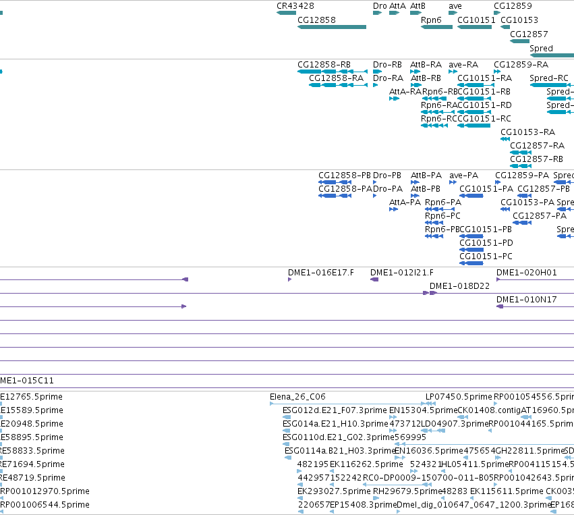Screen dimensions: 574x515
Task: Open the CG10151-PC protein label
Action: coord(486,256)
